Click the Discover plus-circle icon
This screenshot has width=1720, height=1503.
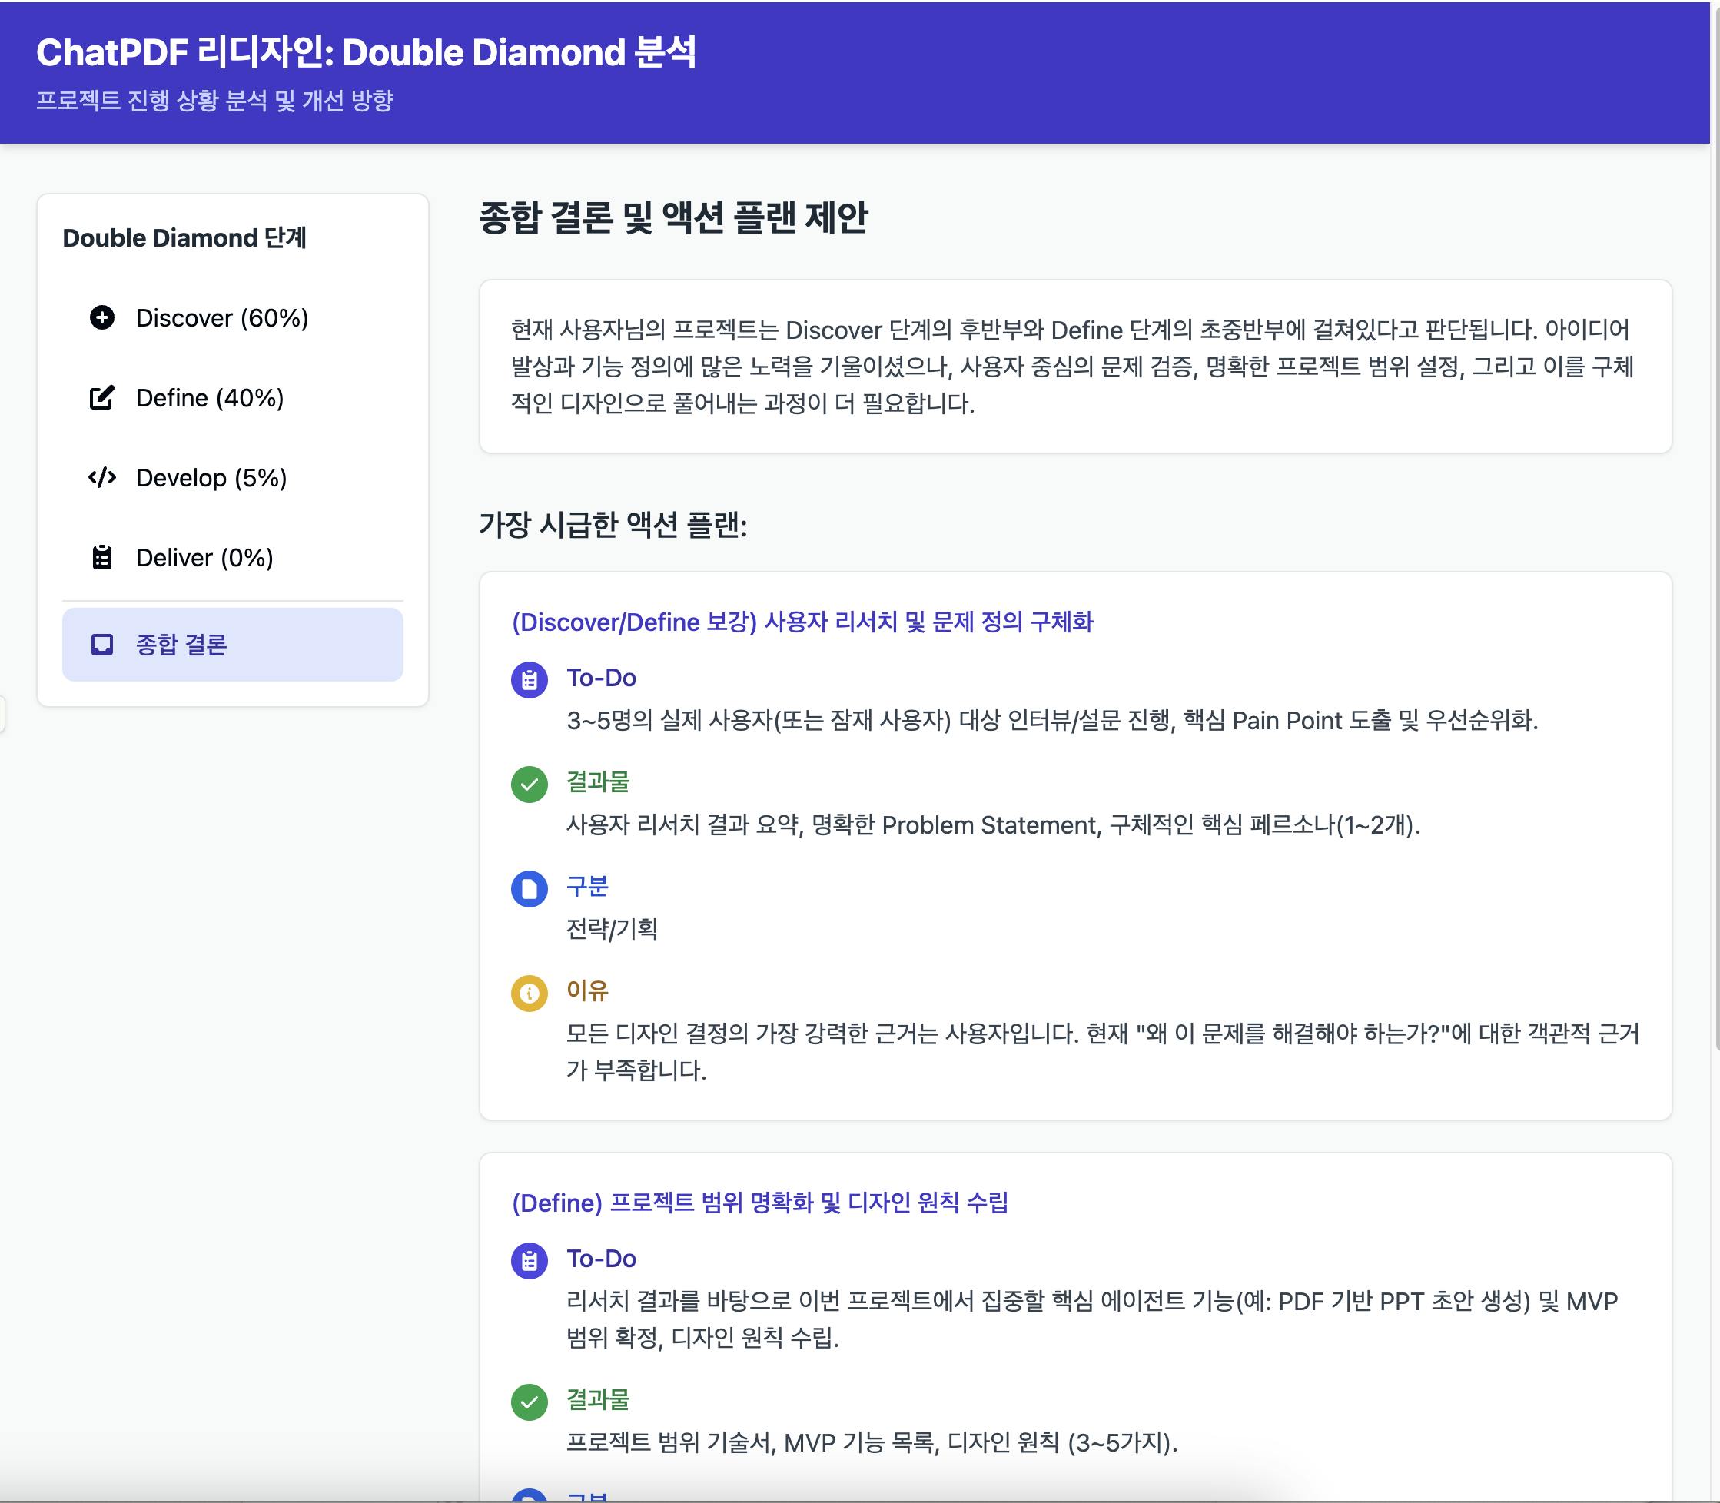[101, 318]
